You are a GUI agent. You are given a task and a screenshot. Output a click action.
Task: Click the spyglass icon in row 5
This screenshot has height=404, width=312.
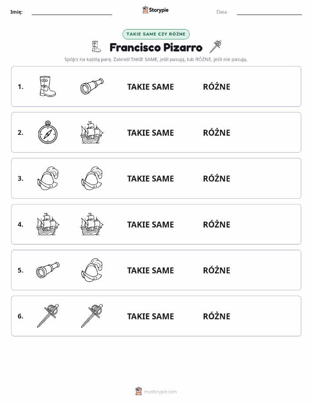(48, 270)
